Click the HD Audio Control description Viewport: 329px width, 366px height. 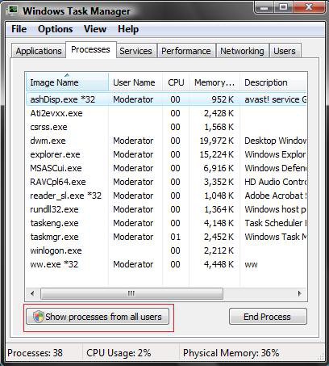275,182
